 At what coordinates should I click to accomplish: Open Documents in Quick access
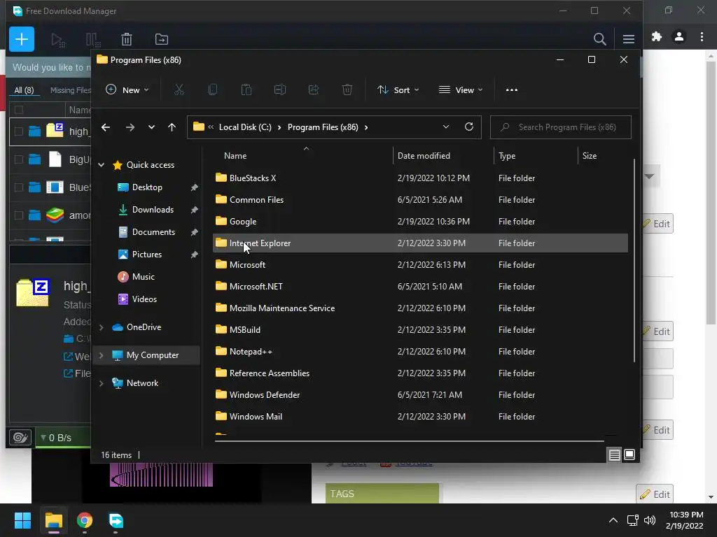pos(153,232)
